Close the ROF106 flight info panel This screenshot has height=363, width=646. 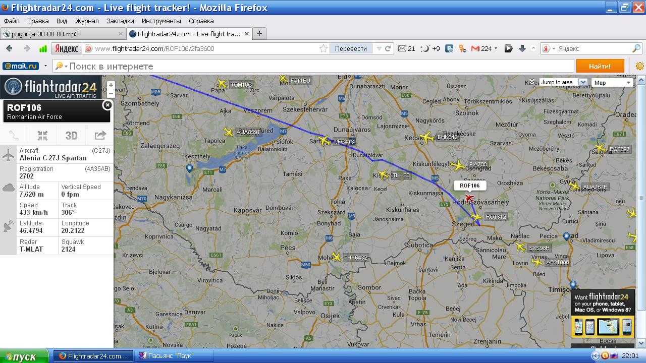tap(107, 105)
